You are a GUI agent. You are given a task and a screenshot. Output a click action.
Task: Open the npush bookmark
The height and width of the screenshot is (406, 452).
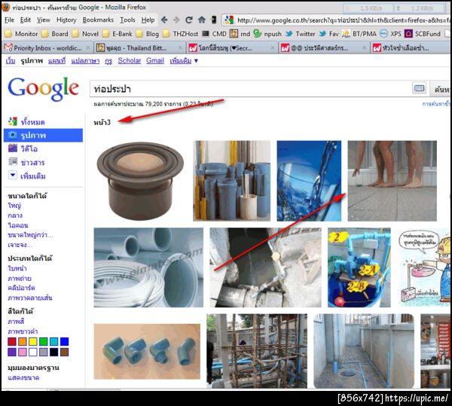267,34
